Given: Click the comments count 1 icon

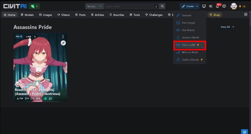Looking at the screenshot, I should (32, 99).
